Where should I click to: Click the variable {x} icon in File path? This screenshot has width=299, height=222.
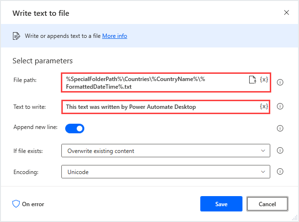264,80
